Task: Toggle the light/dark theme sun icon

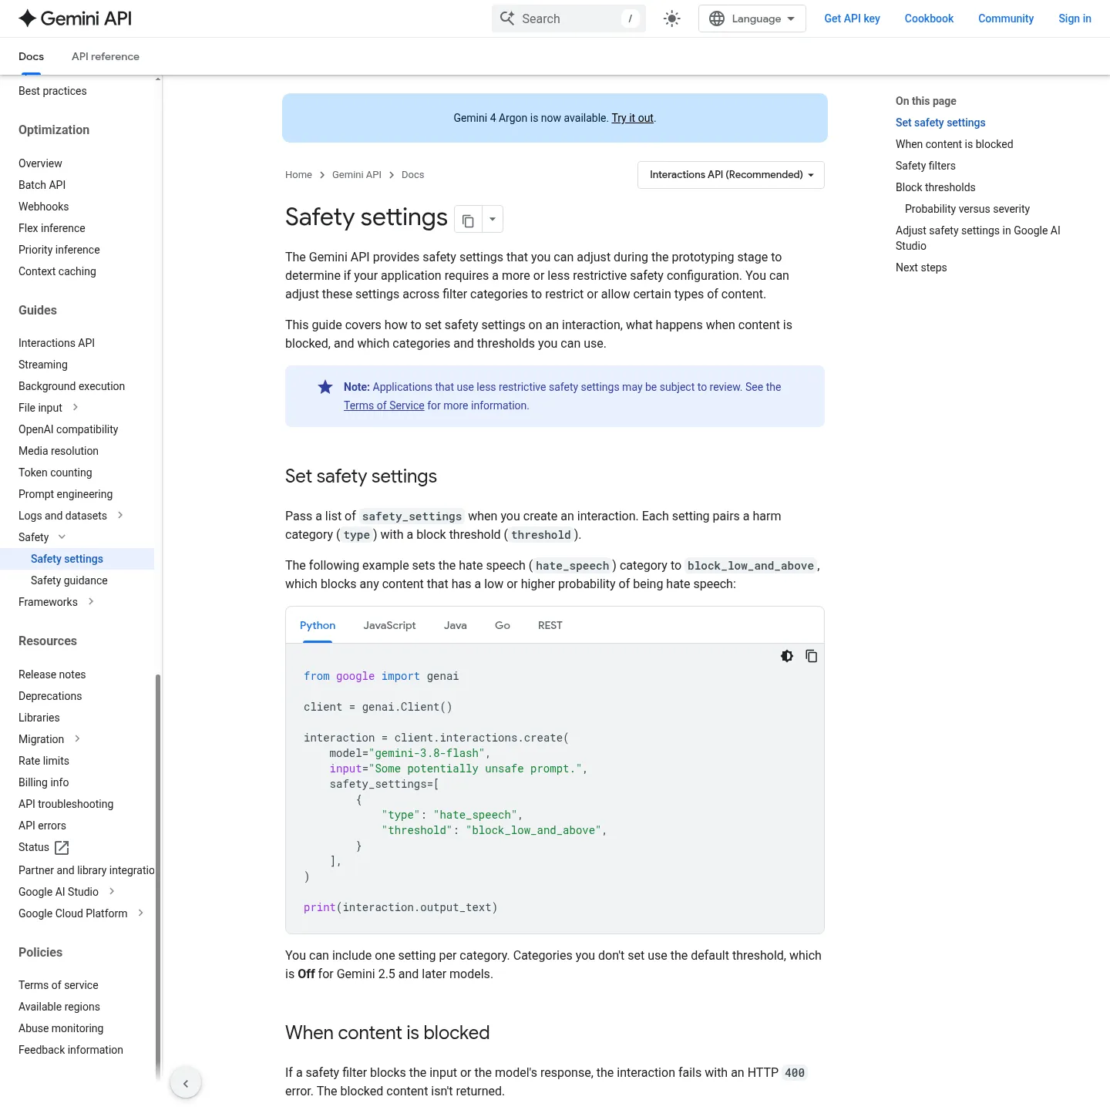Action: pos(672,18)
